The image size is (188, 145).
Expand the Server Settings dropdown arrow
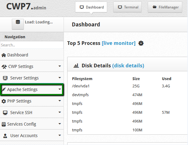(60, 78)
